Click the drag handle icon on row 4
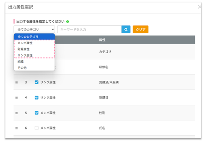Image resolution: width=213 pixels, height=141 pixels. pyautogui.click(x=17, y=98)
